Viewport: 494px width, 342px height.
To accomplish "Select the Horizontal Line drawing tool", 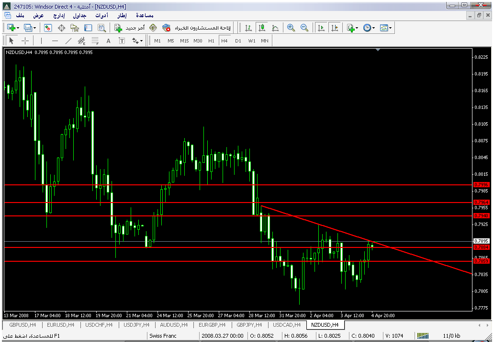I will (x=55, y=41).
